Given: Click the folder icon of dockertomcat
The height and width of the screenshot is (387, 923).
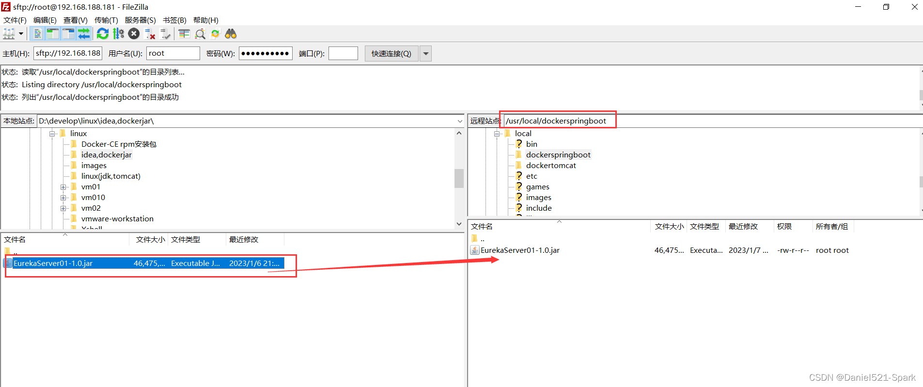Looking at the screenshot, I should point(519,165).
